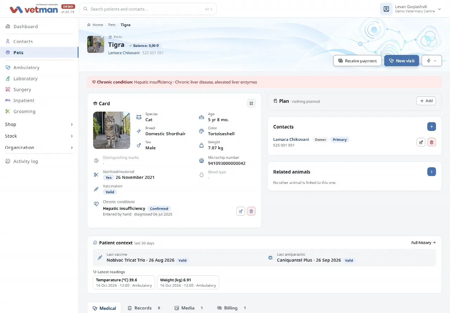Expand the Shop menu

point(39,124)
